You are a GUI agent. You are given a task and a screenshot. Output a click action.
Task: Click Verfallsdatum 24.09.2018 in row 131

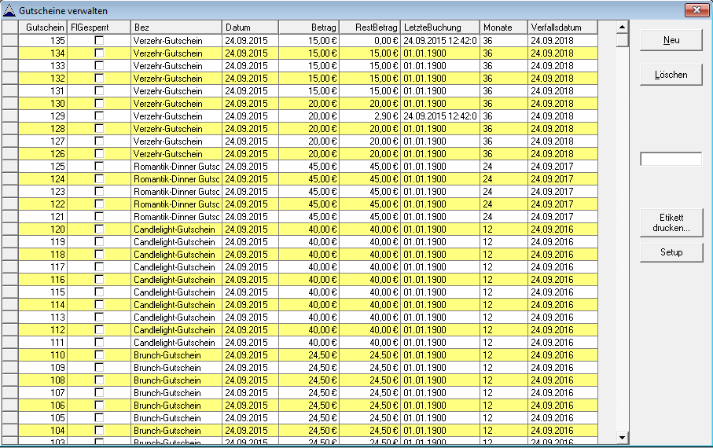pyautogui.click(x=563, y=91)
